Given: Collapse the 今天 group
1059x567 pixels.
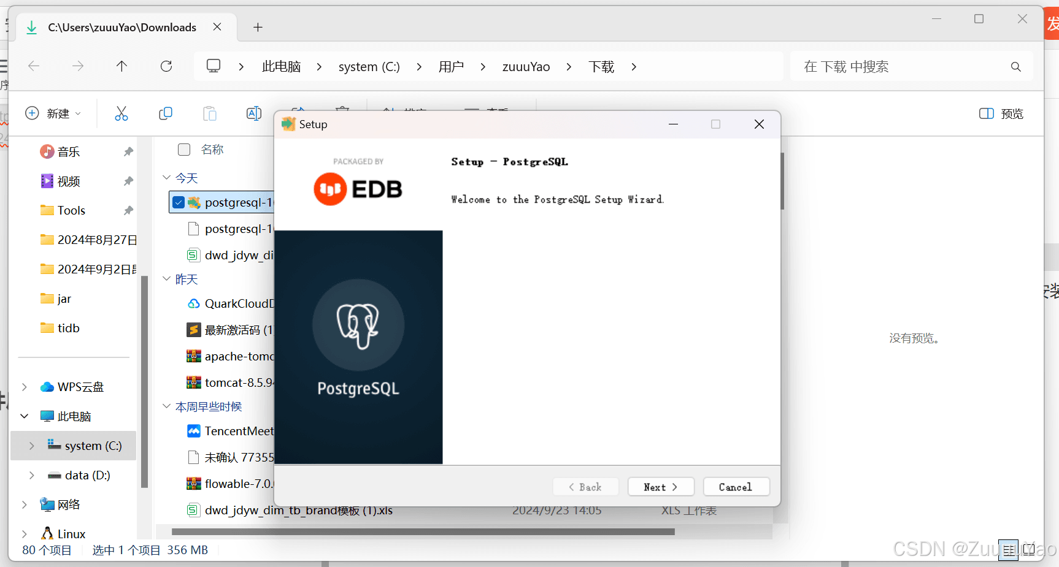Looking at the screenshot, I should coord(166,178).
